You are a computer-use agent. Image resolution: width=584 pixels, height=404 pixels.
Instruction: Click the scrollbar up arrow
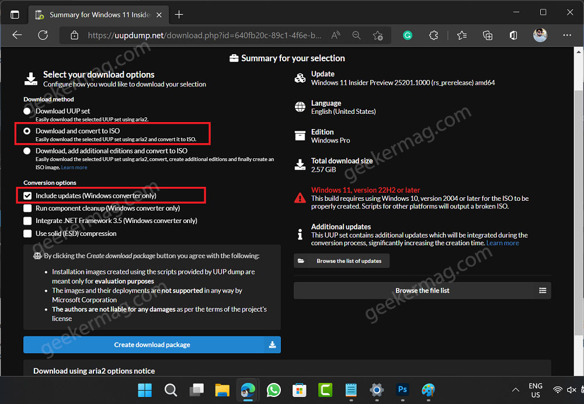pos(578,52)
